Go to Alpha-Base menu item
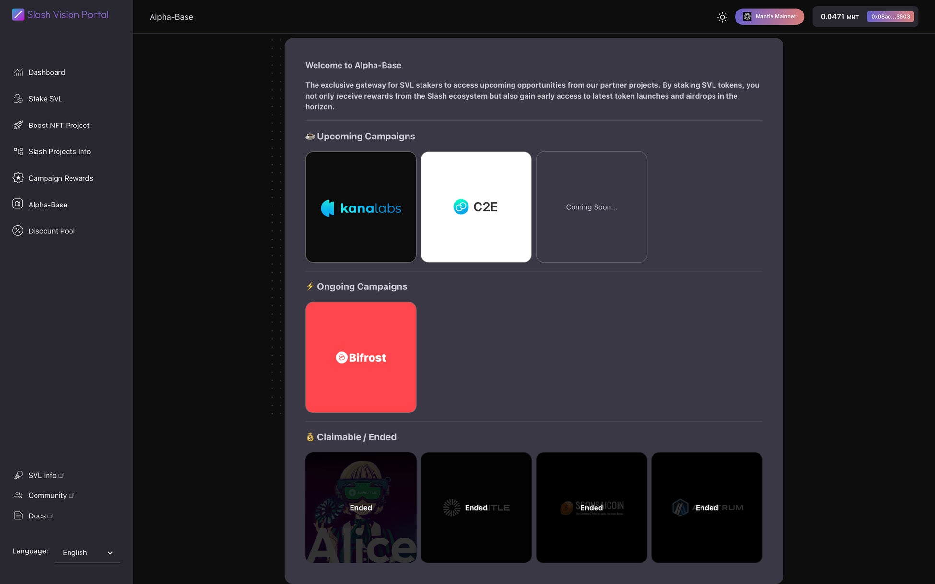Viewport: 935px width, 584px height. click(47, 205)
